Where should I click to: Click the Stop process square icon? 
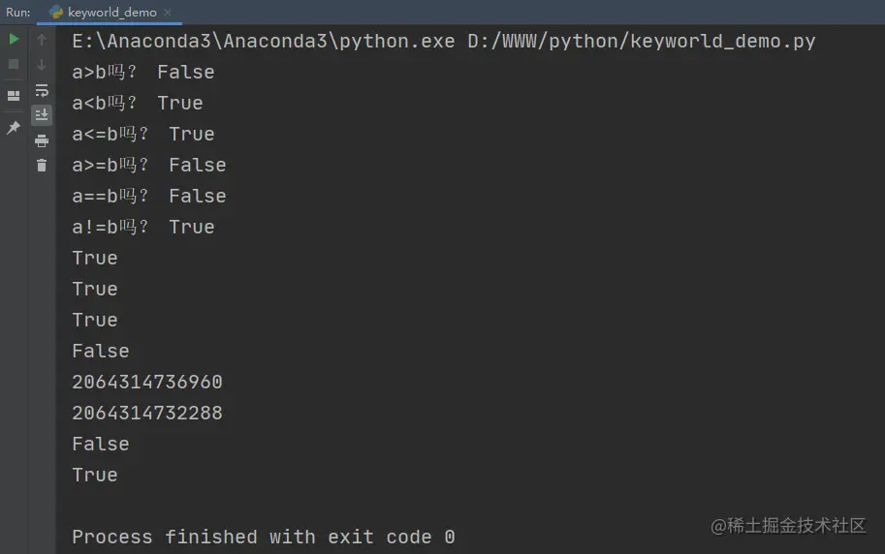(x=14, y=64)
